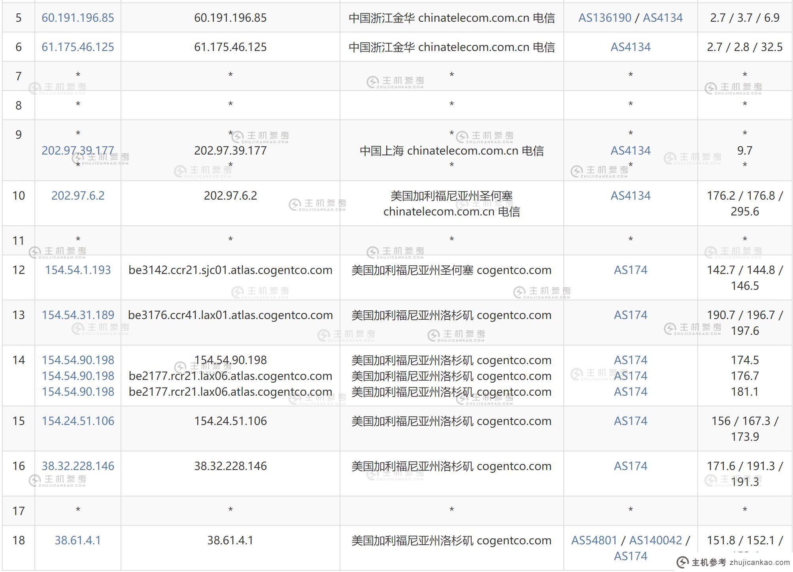Screen dimensions: 793x572
Task: Click hostname cell 60.191.196.85 in row 5
Action: pyautogui.click(x=230, y=18)
